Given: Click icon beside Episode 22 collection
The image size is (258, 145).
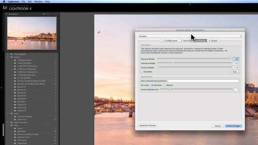Looking at the screenshot, I should 15,87.
